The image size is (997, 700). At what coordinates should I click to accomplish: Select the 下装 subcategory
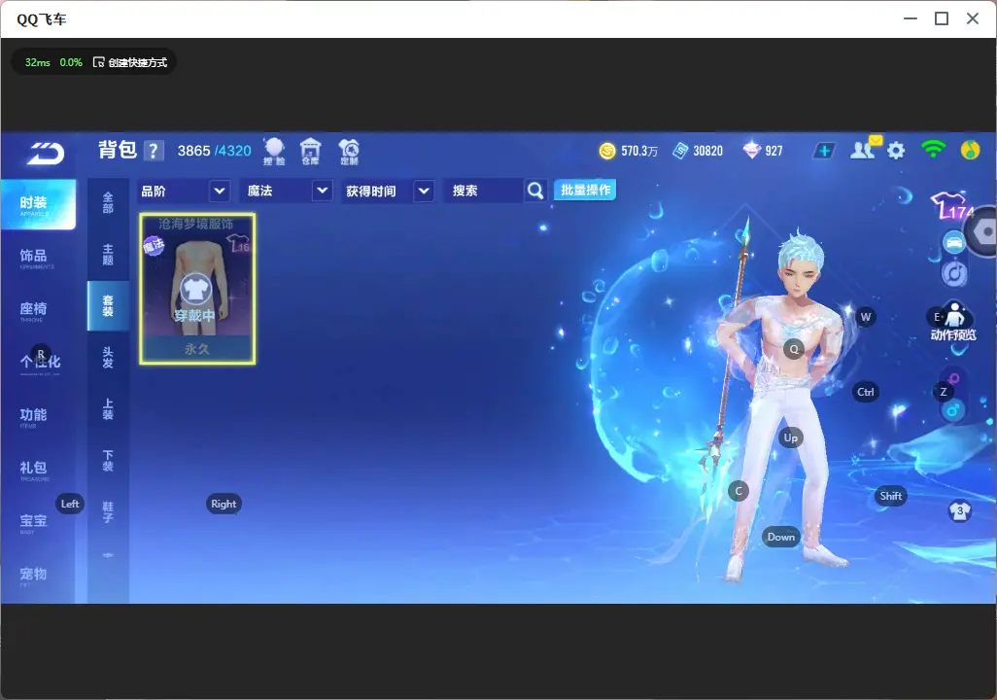point(108,461)
